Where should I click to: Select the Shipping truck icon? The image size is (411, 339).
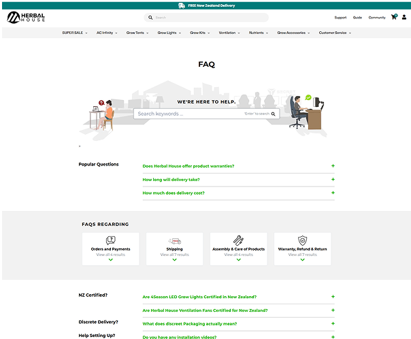(174, 240)
